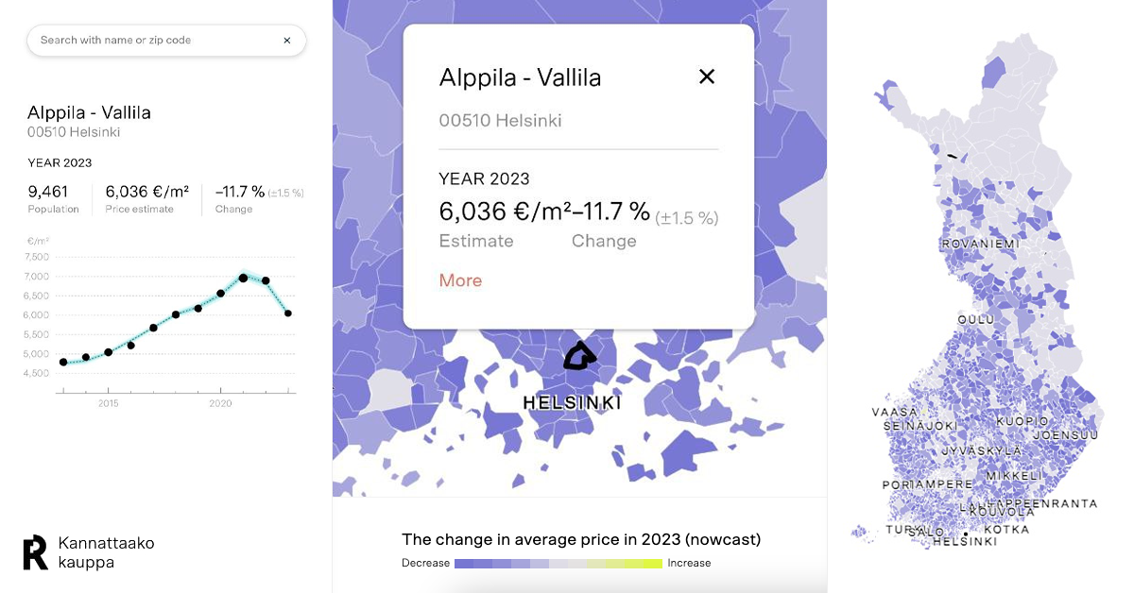Click the Kannattaako kauppa logo icon
Viewport: 1134px width, 593px height.
pos(35,552)
